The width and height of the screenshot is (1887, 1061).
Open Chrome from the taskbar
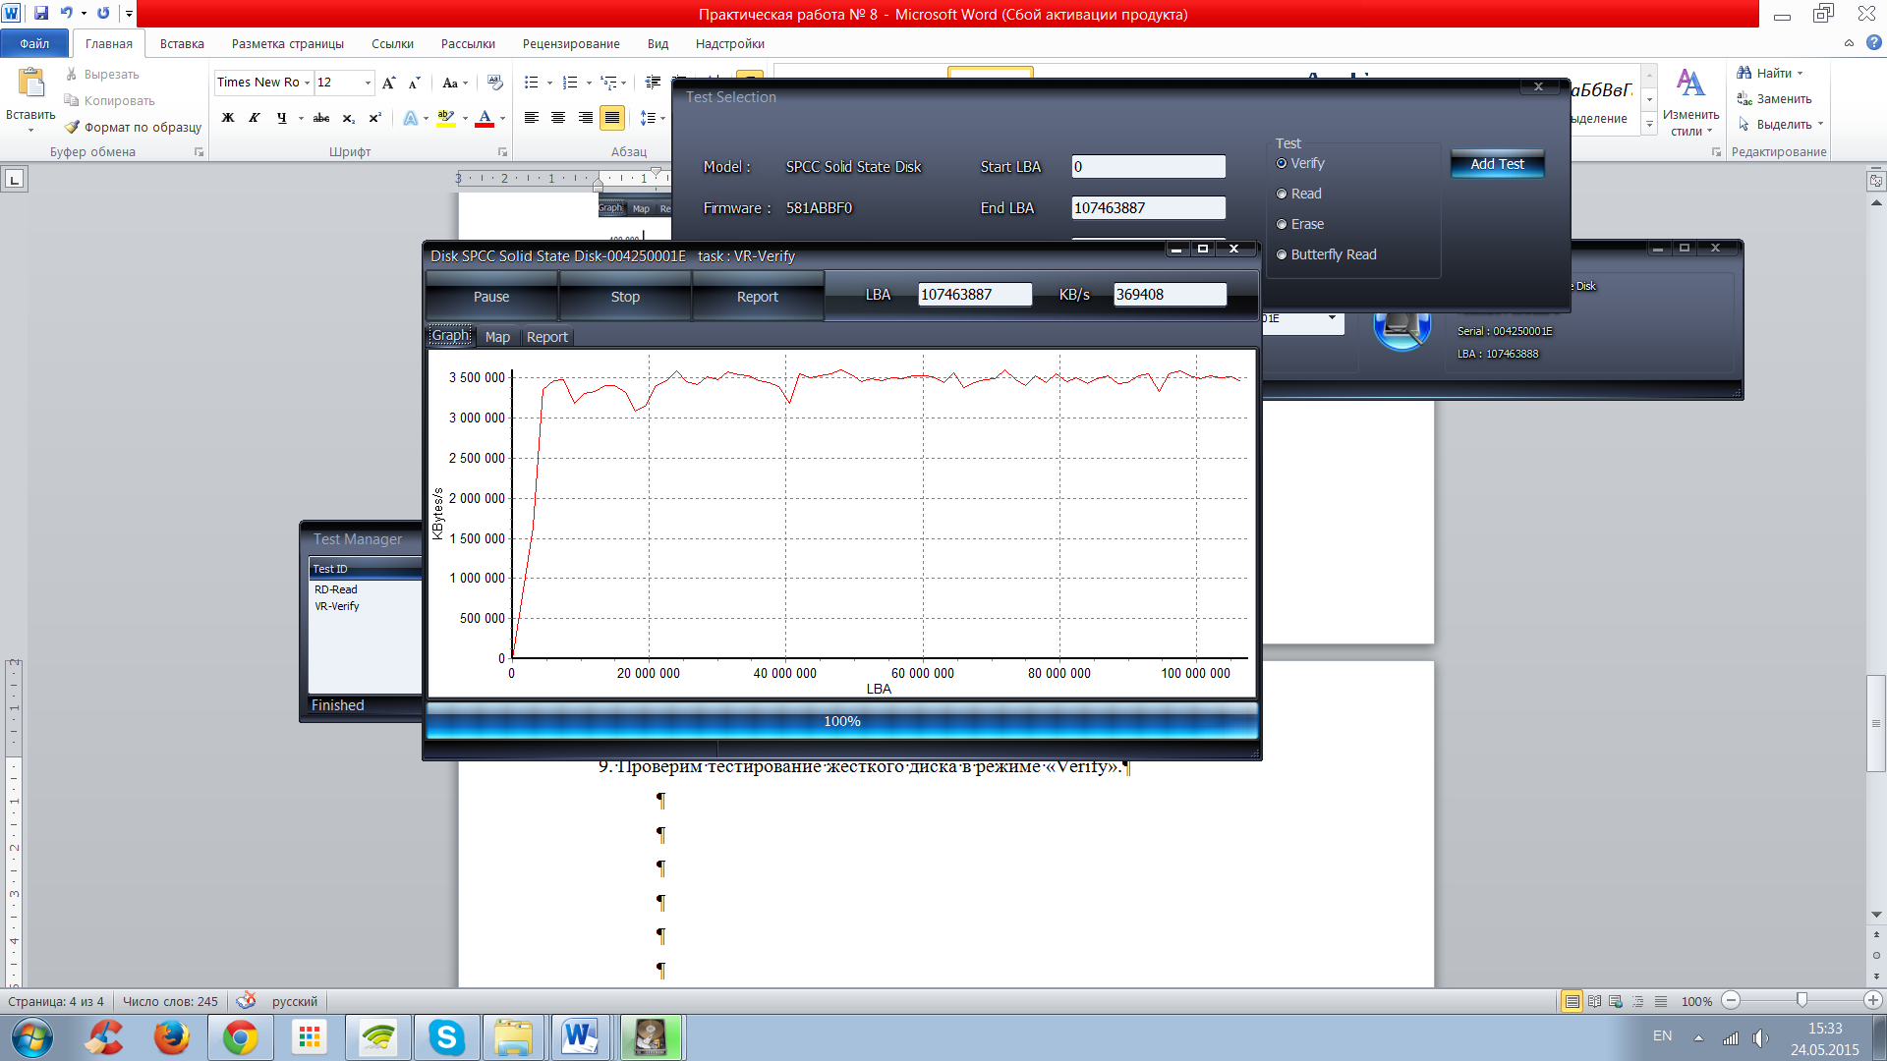[240, 1037]
